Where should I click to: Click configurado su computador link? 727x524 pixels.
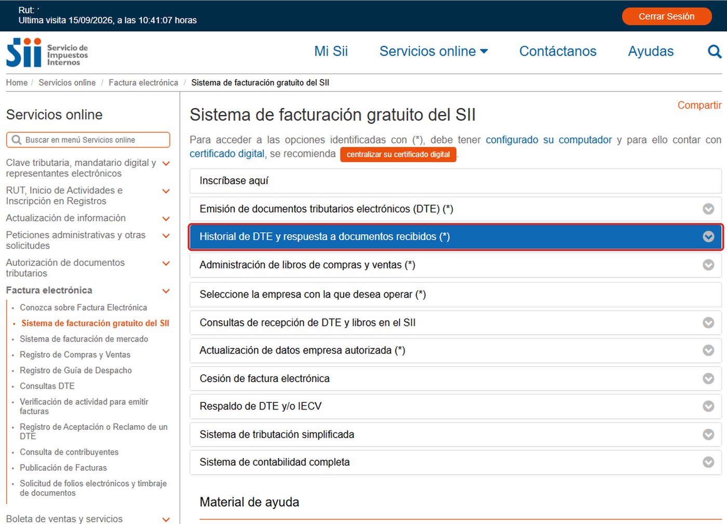[x=549, y=140]
